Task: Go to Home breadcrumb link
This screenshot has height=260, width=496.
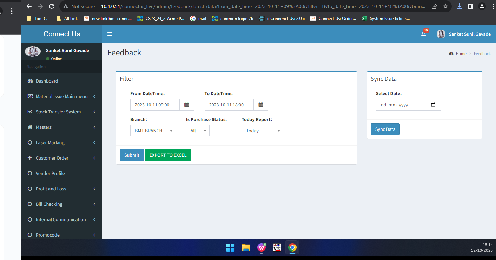Action: [461, 54]
